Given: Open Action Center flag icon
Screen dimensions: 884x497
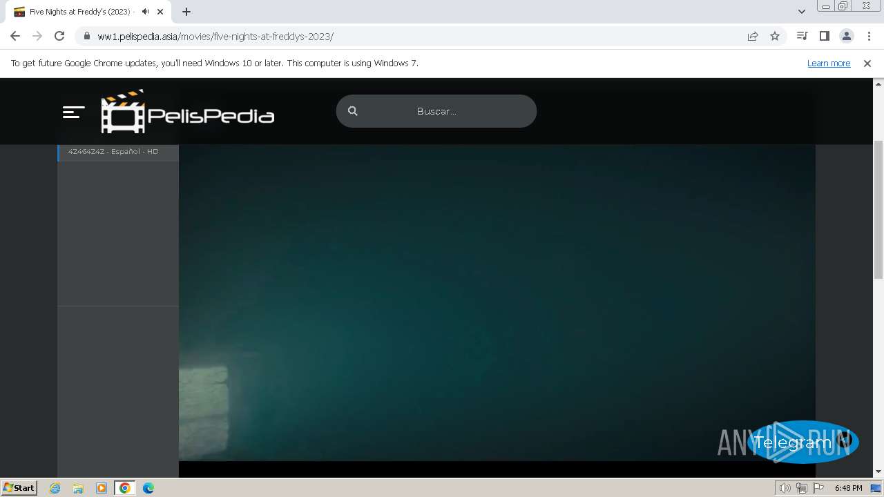Looking at the screenshot, I should point(818,488).
